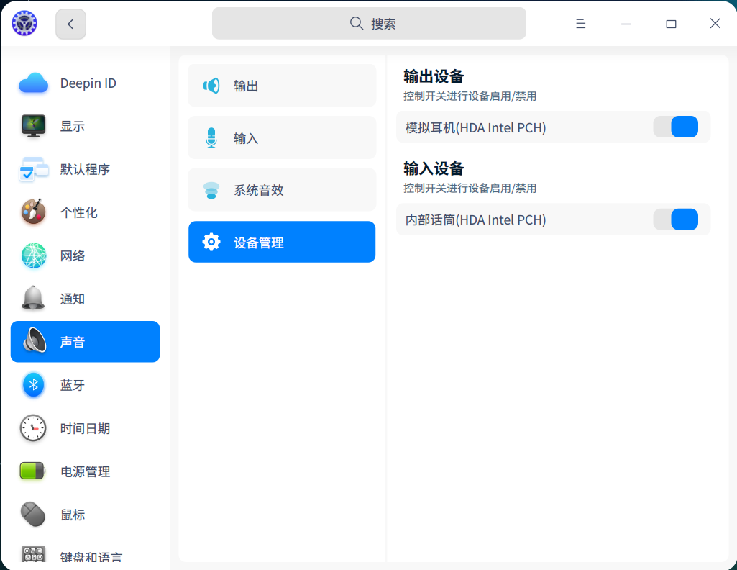Open the 输出 (Output) sound section
The height and width of the screenshot is (570, 737).
(281, 85)
